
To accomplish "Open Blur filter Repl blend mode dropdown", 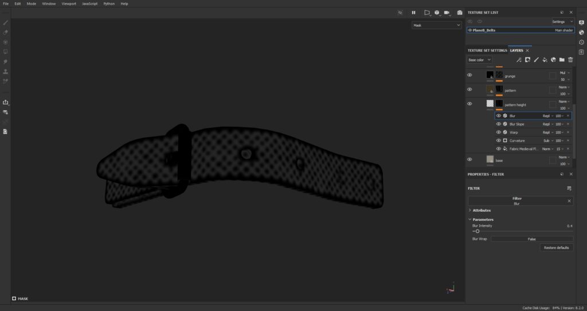I will [547, 116].
